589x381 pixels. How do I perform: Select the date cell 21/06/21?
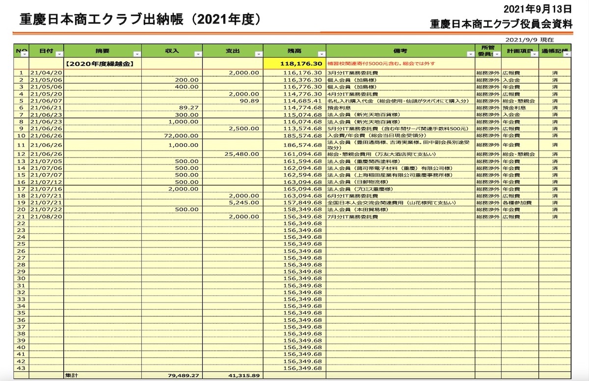click(47, 107)
